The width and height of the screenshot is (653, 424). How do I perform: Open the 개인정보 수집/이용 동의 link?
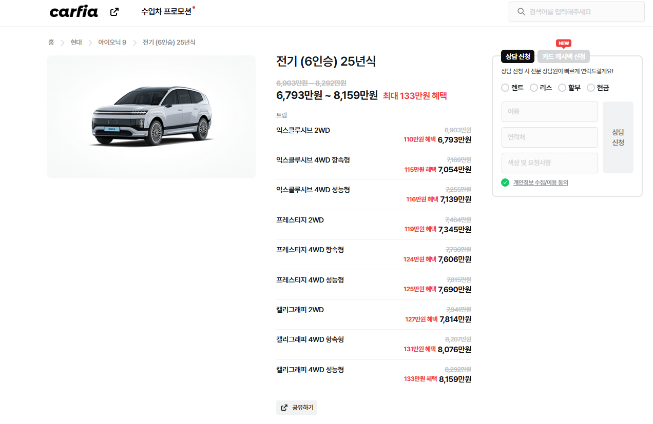[541, 183]
